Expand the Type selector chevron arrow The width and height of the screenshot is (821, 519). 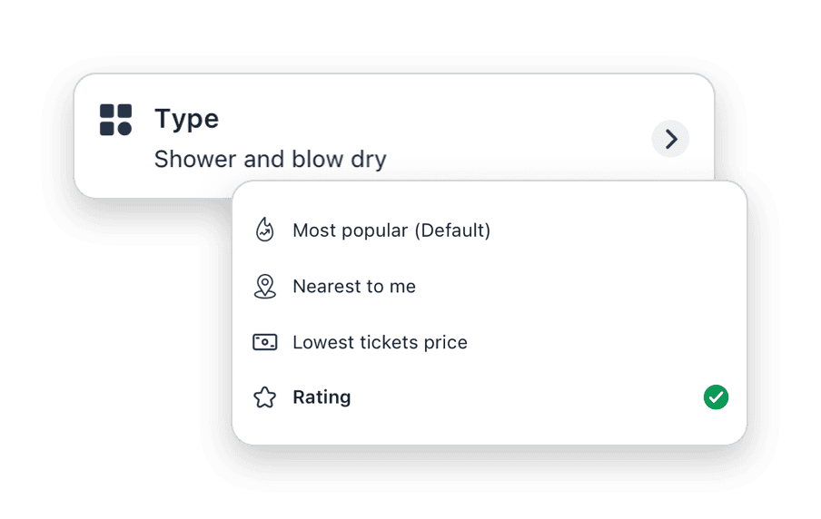pyautogui.click(x=670, y=140)
